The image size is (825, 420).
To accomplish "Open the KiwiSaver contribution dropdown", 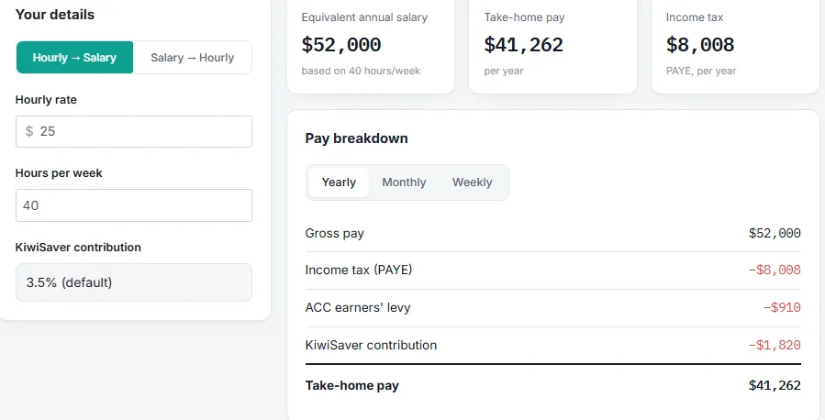I will pyautogui.click(x=134, y=282).
